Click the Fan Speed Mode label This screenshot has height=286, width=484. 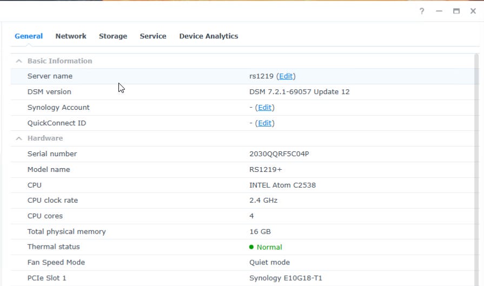[x=56, y=263]
